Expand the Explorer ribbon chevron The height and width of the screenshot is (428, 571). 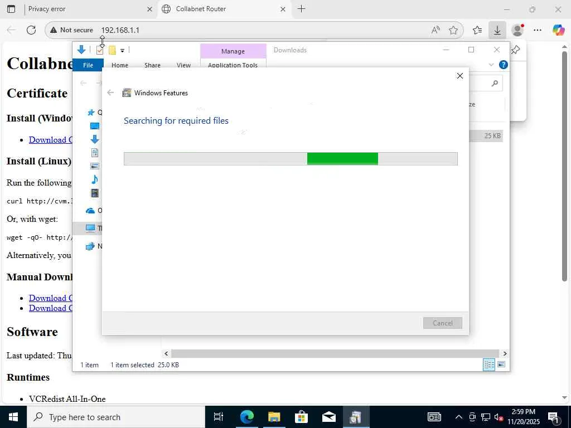coord(491,65)
